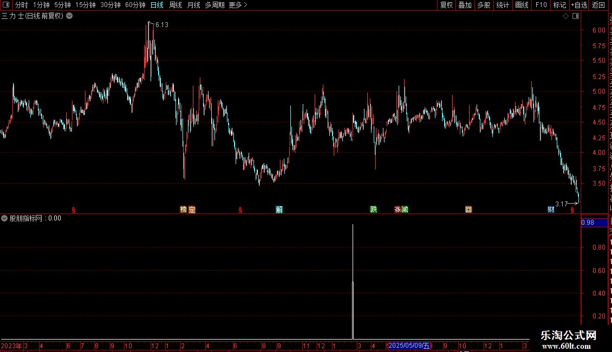The height and width of the screenshot is (352, 612).
Task: Open dropdown next to 三力士 title
Action: 69,16
